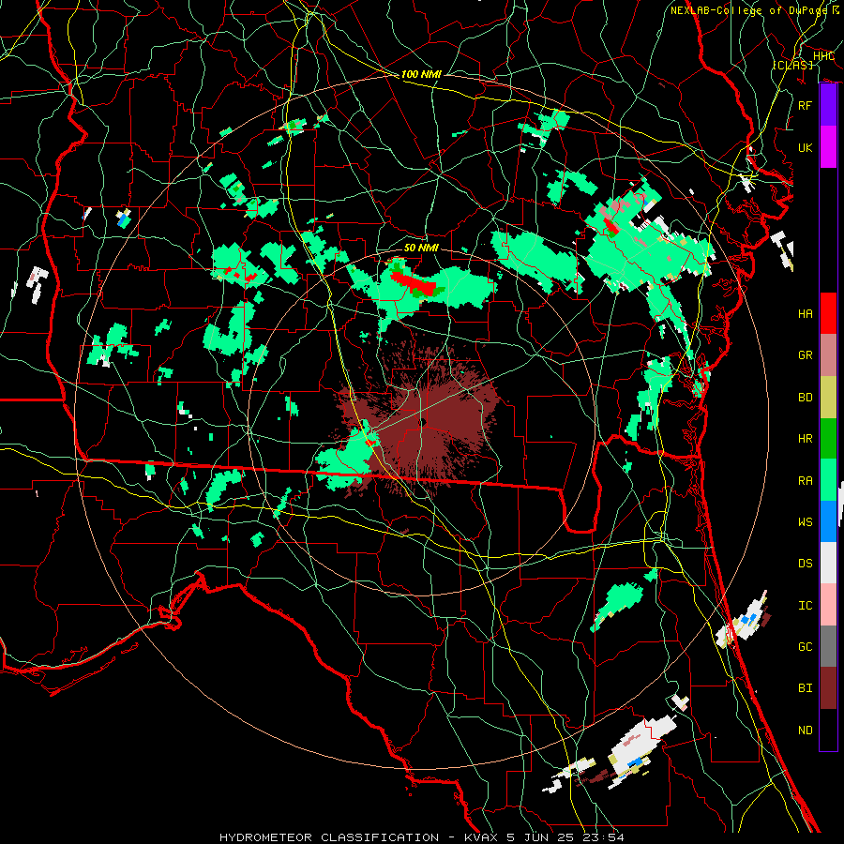The image size is (844, 844).
Task: Click the red hail core north of radar
Action: [x=413, y=282]
